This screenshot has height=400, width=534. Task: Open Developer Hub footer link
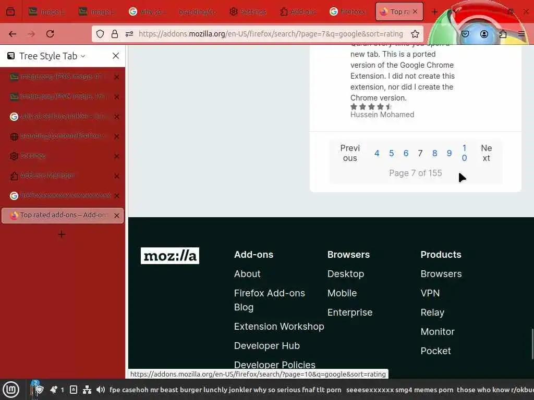(266, 346)
